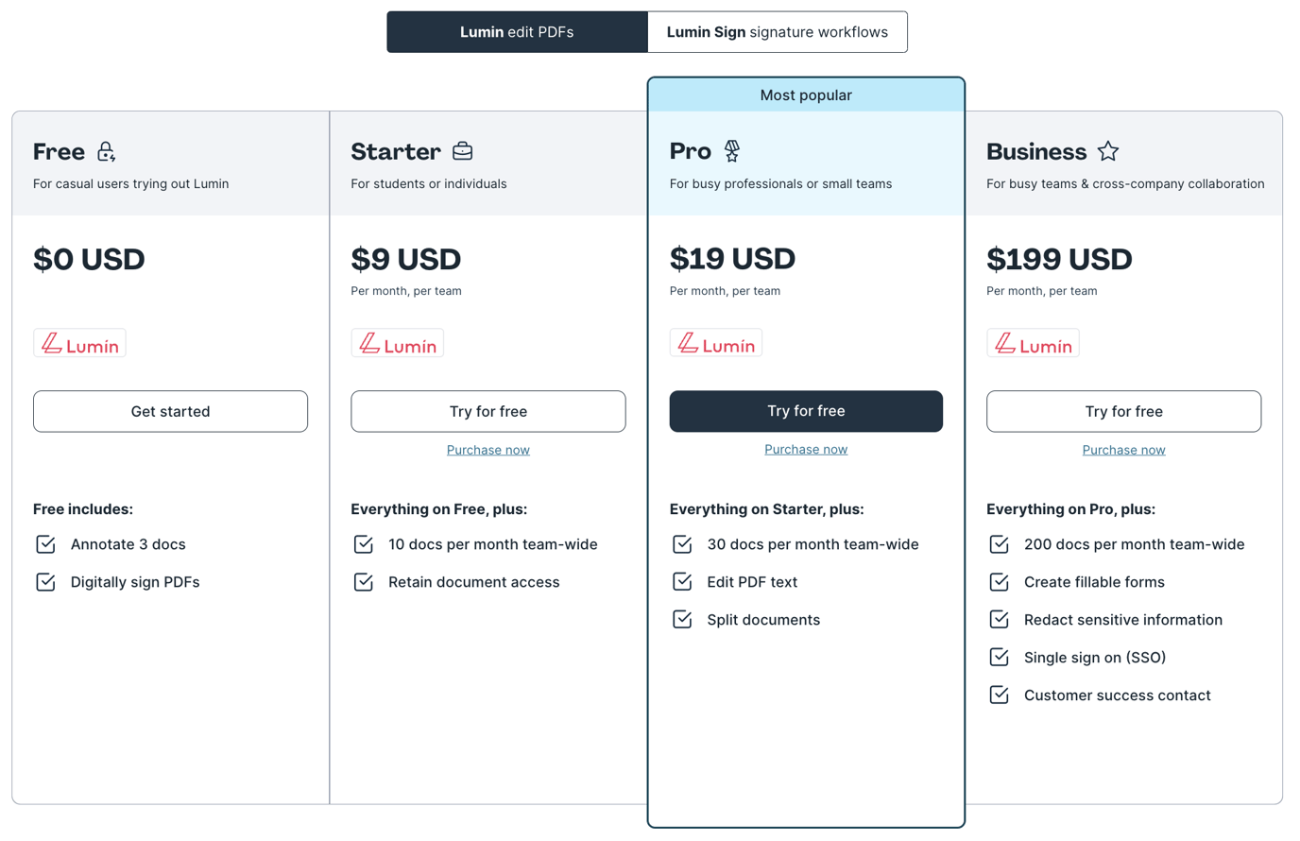Click the padlock icon beside the Free title

click(104, 152)
